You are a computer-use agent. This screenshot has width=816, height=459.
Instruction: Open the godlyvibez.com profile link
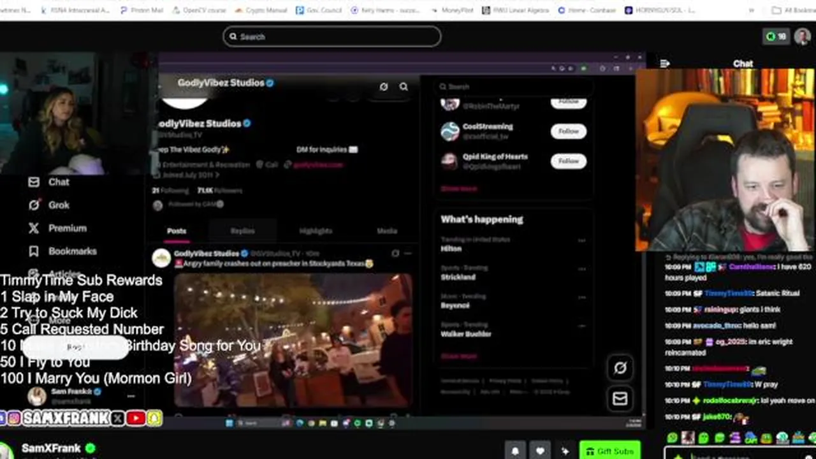click(317, 164)
